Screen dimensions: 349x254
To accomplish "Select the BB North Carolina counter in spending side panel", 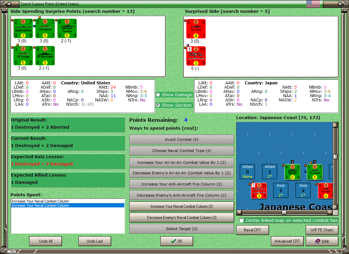I will (67, 29).
